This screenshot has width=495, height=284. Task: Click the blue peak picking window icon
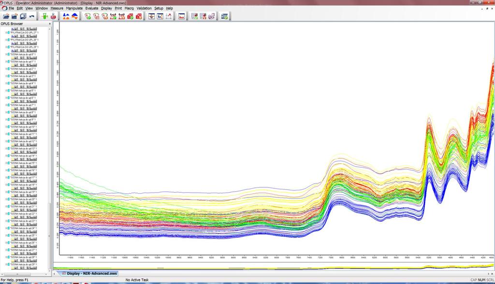click(x=160, y=16)
